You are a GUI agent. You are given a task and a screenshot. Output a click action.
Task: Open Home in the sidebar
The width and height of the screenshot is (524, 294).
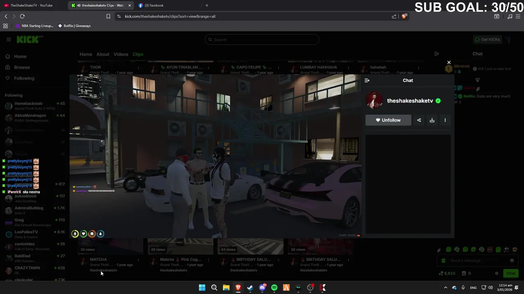20,56
